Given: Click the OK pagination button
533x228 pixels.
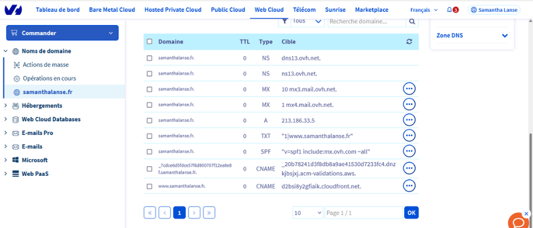Looking at the screenshot, I should (x=411, y=213).
